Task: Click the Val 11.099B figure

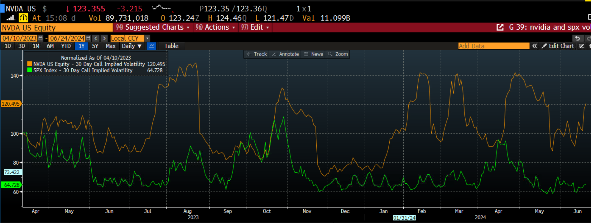Action: click(326, 18)
